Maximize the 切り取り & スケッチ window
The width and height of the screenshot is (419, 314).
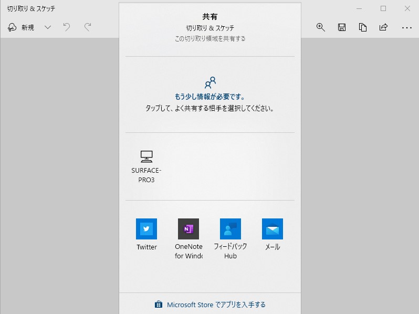(x=383, y=8)
